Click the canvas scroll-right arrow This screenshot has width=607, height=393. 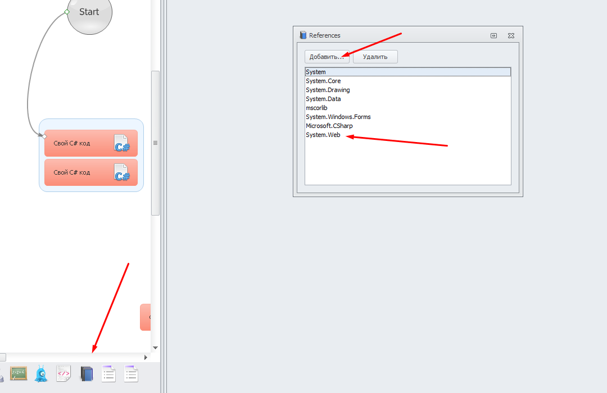(146, 358)
